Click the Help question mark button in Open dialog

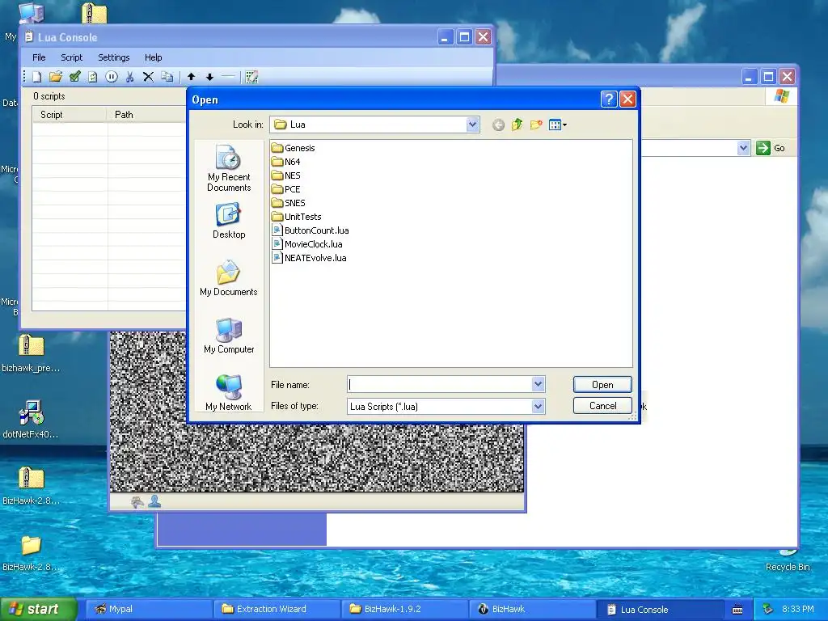point(609,99)
